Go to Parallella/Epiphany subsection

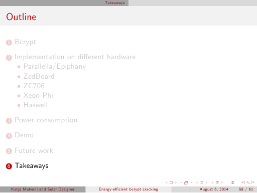click(x=55, y=67)
